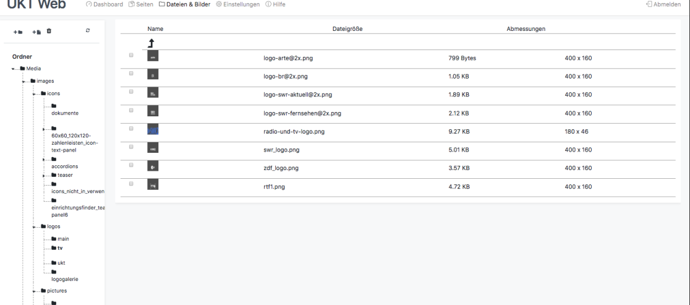Open thumbnail of rtf1.png
The image size is (690, 305).
[x=153, y=184]
